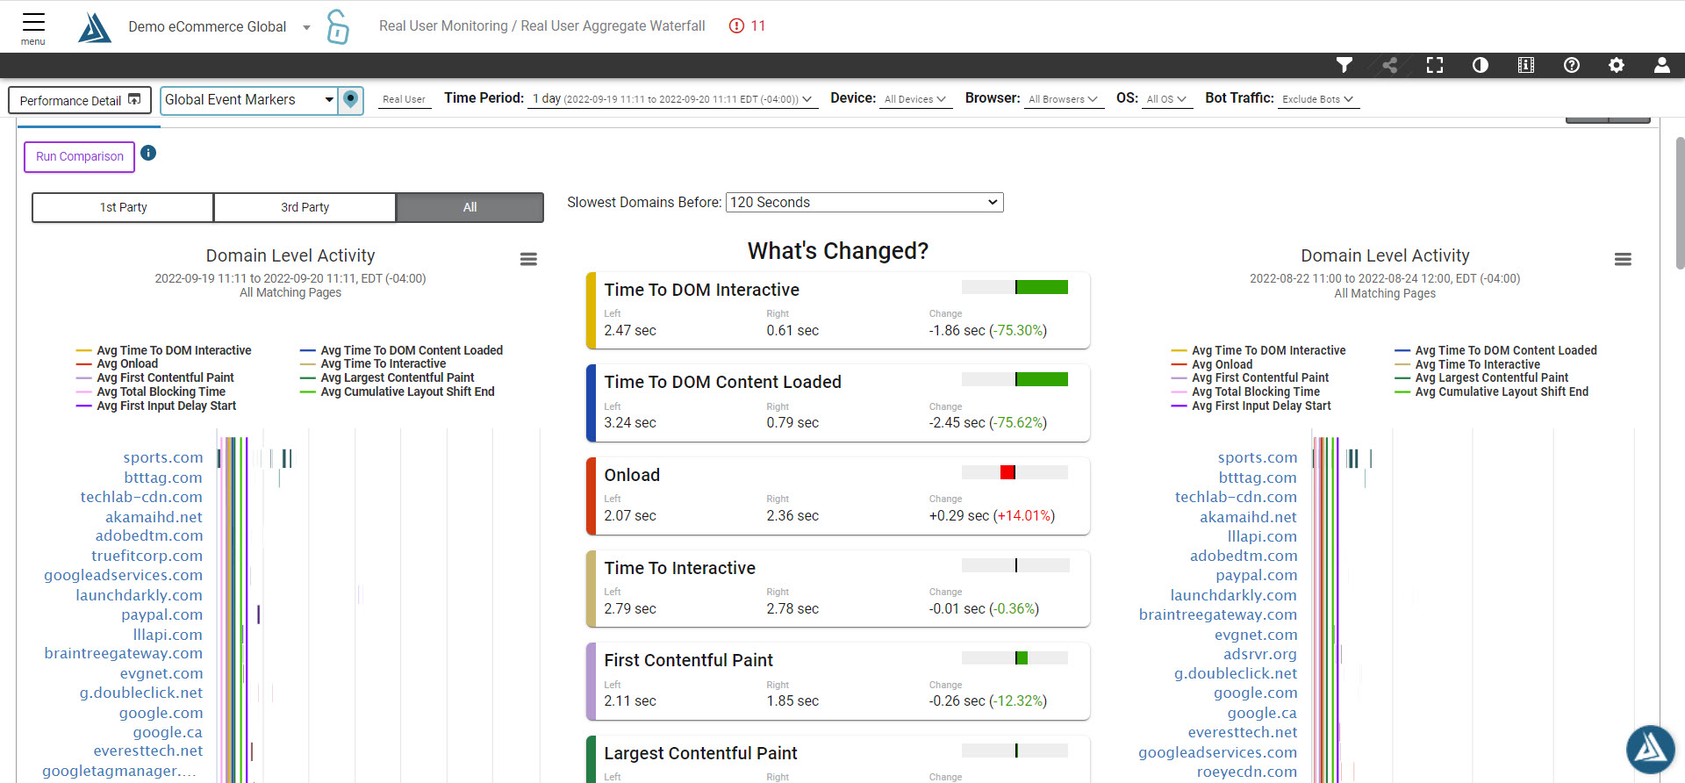The width and height of the screenshot is (1685, 783).
Task: Click paypal.com in right domain list
Action: point(1256,575)
